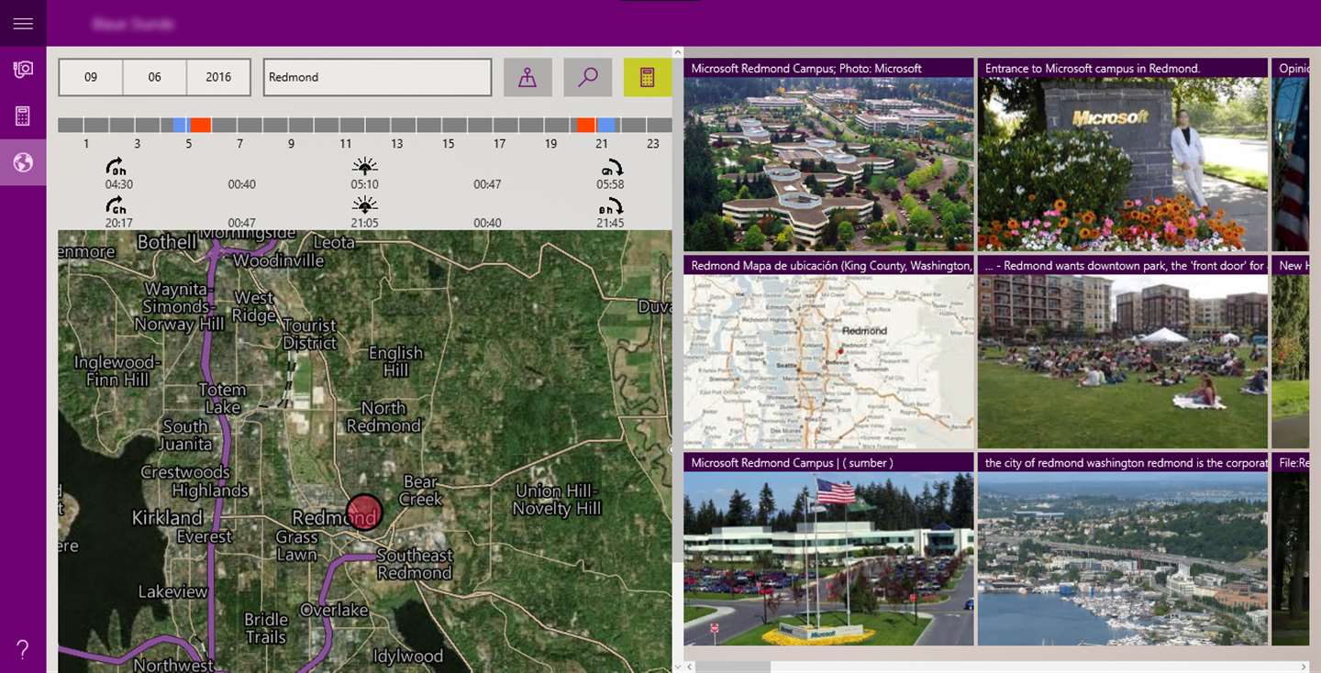Click the Bothell label on map
The height and width of the screenshot is (673, 1321).
[166, 243]
